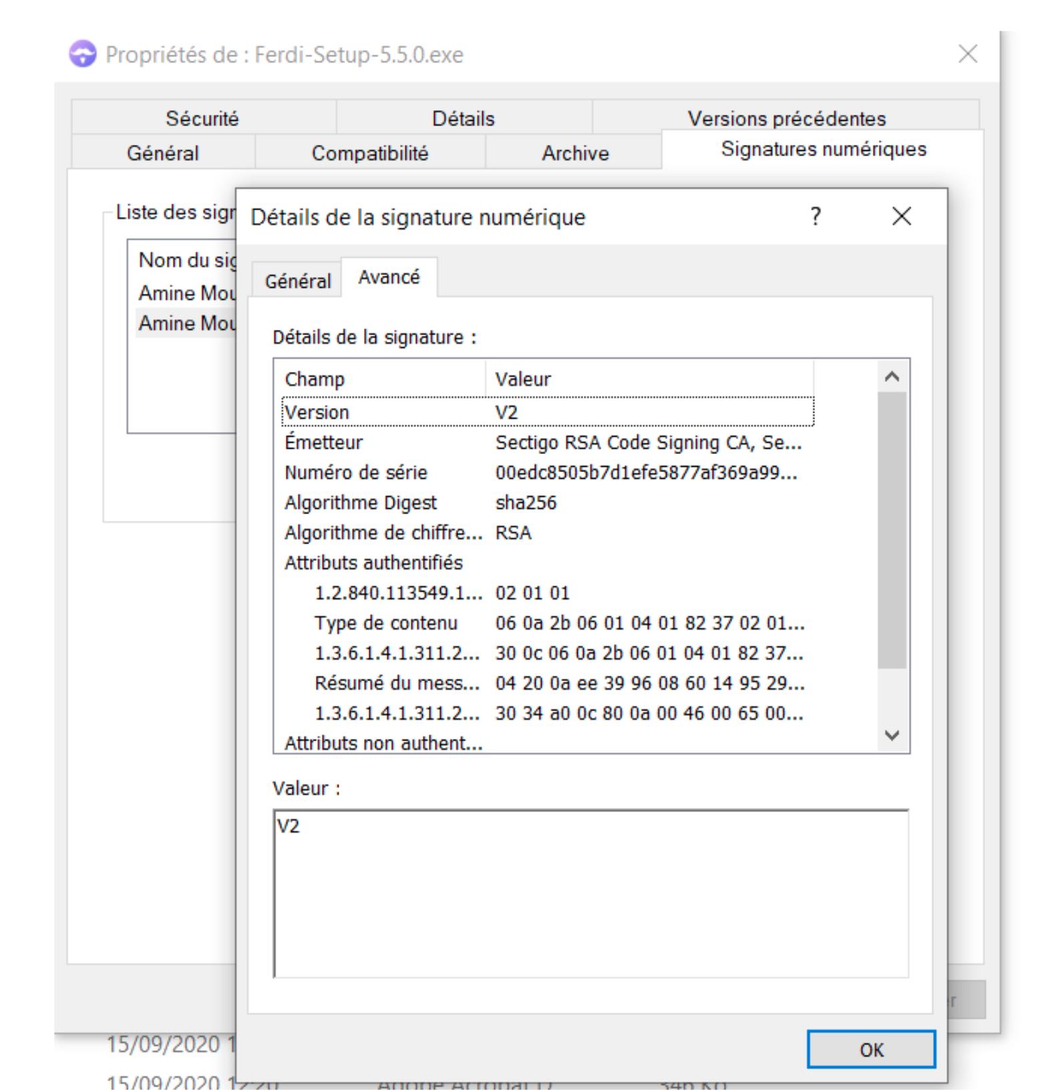The height and width of the screenshot is (1091, 1054).
Task: Click the Ferdi icon in properties title bar
Action: point(83,55)
